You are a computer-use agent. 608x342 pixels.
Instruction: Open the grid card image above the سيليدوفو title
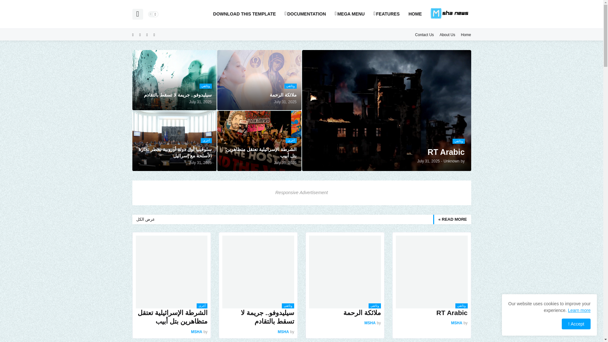(x=258, y=272)
